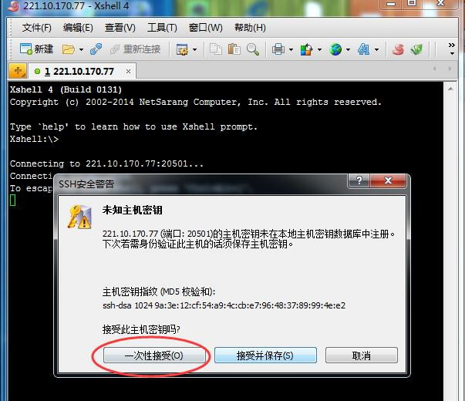Click the 接受并保存(S) button

click(265, 356)
